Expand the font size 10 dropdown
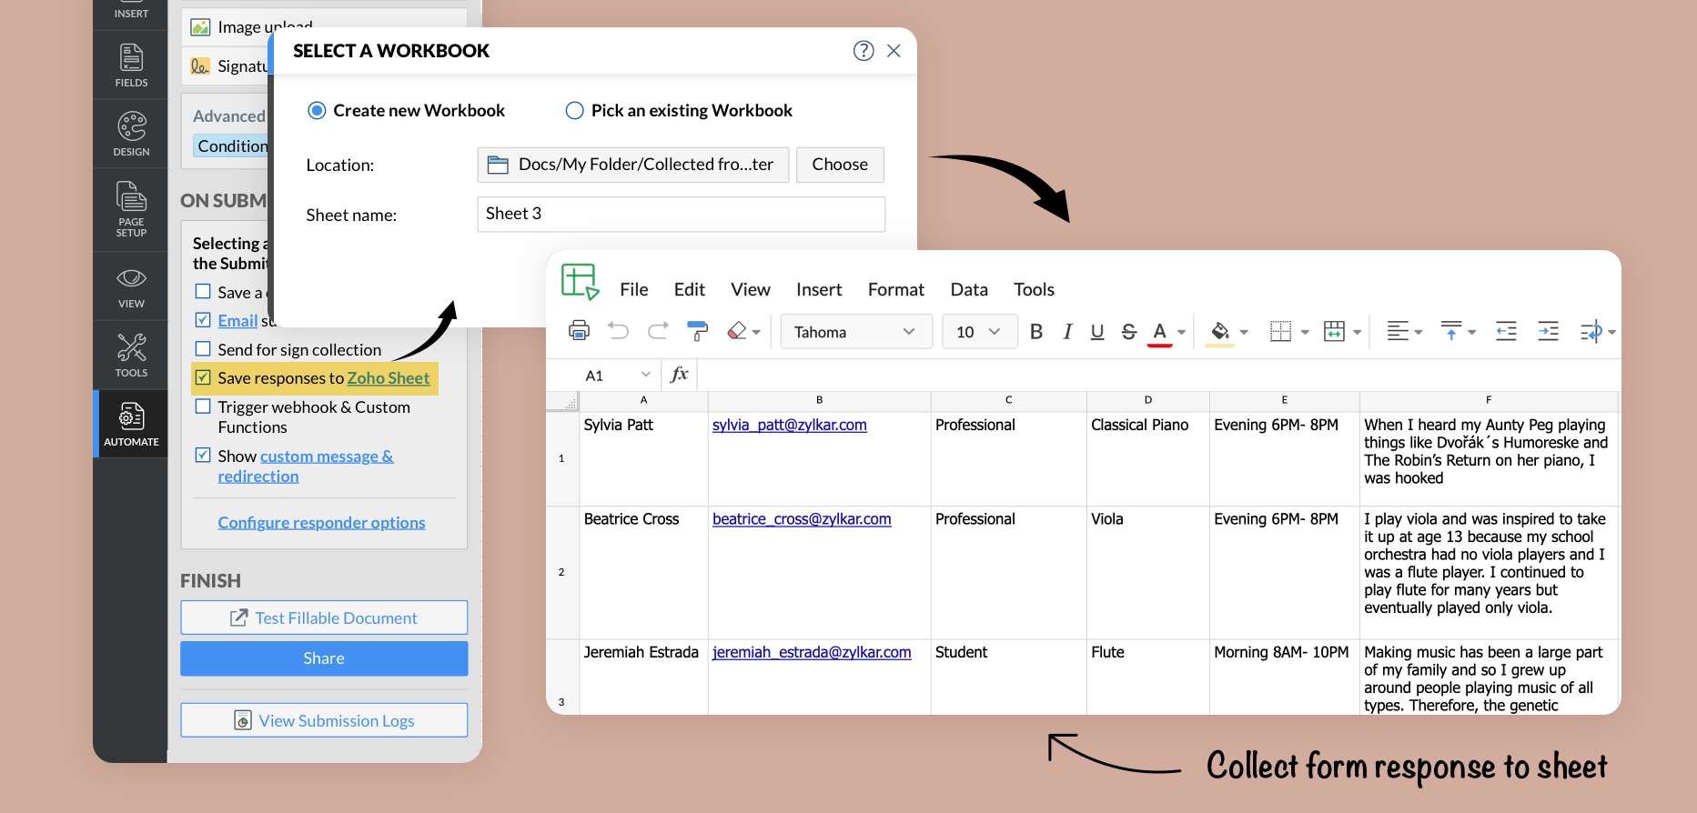Screen dimensions: 1697x813 tap(978, 332)
